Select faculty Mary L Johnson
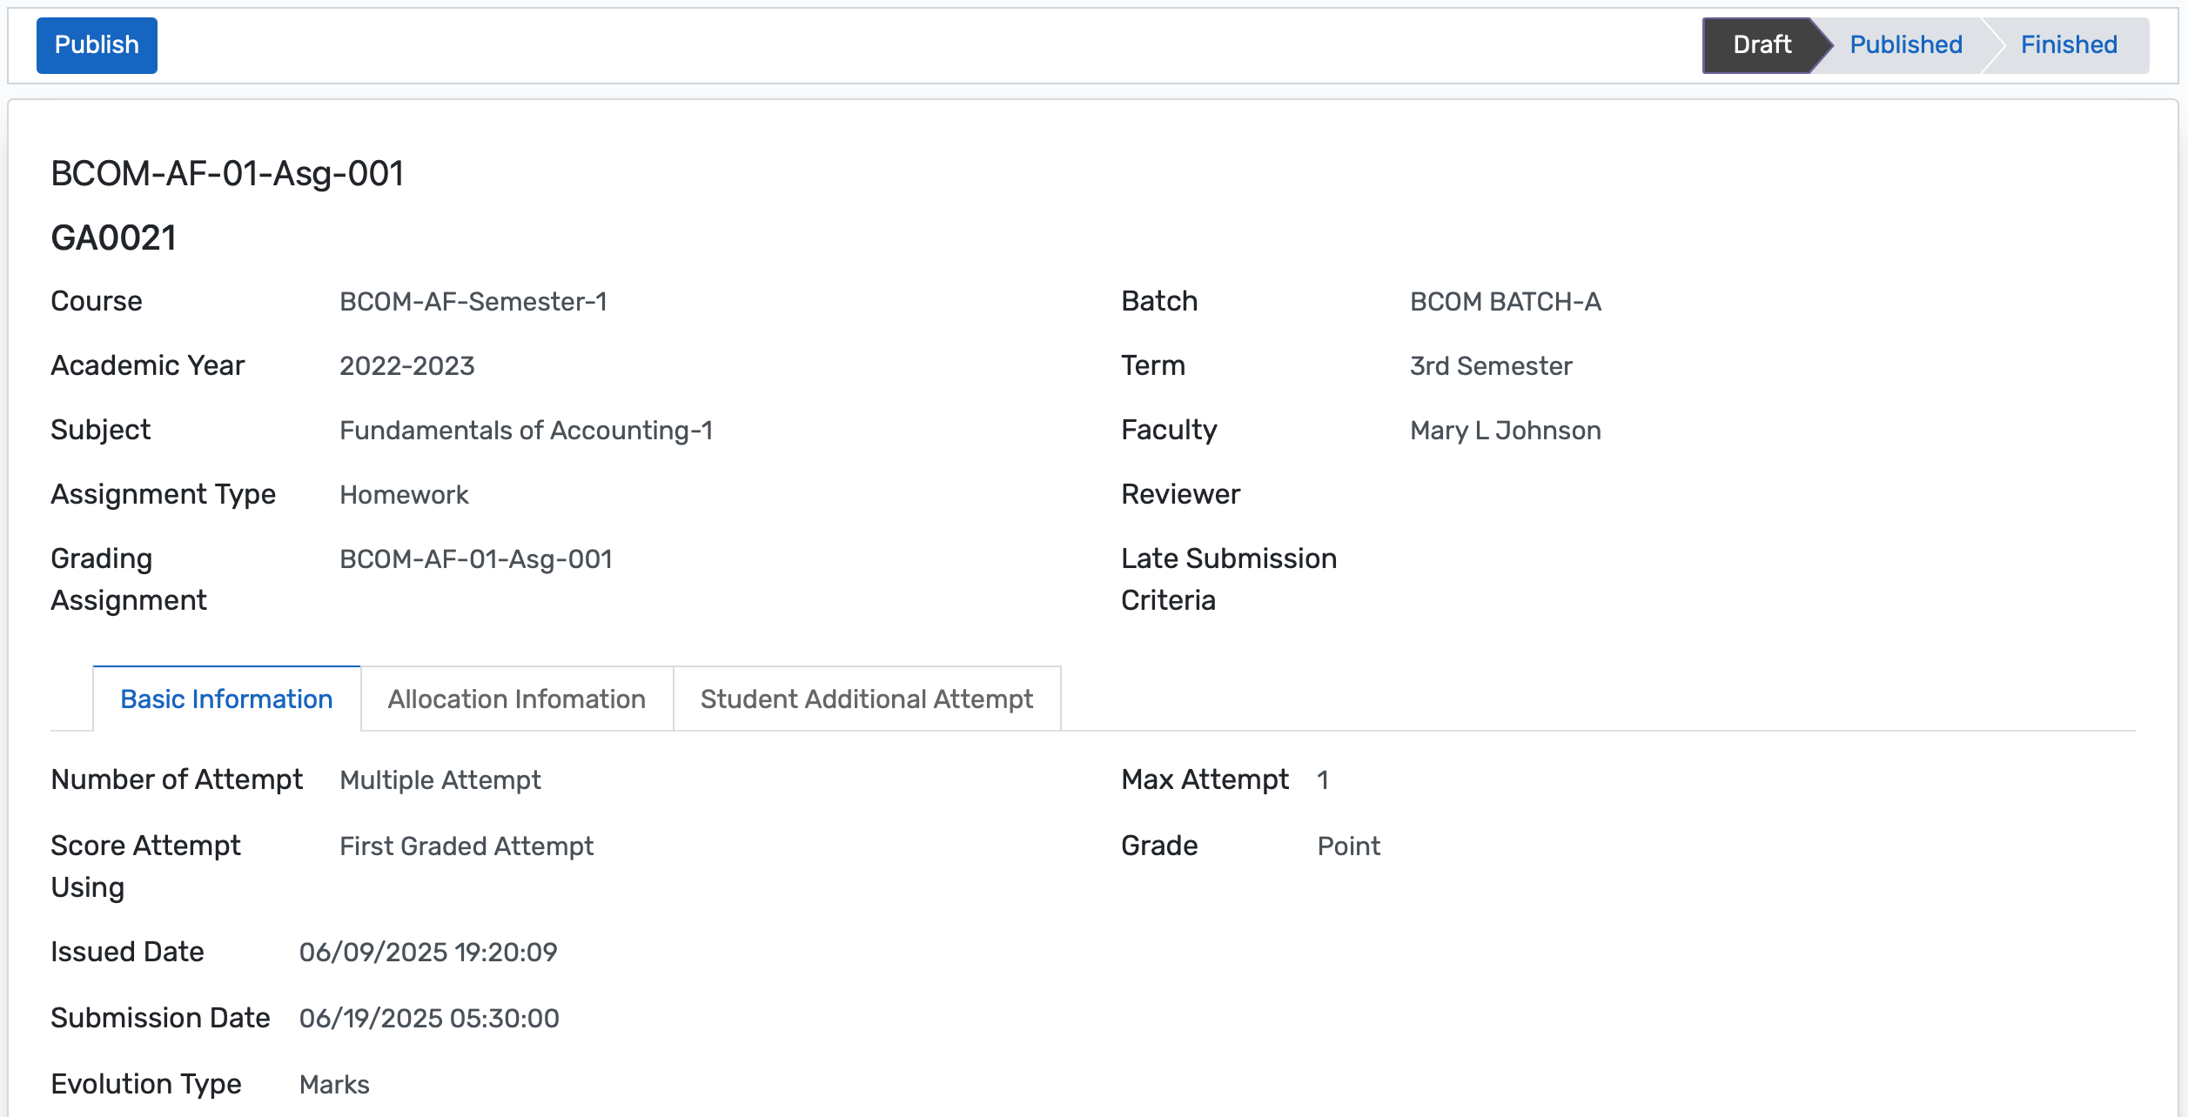 click(1505, 430)
